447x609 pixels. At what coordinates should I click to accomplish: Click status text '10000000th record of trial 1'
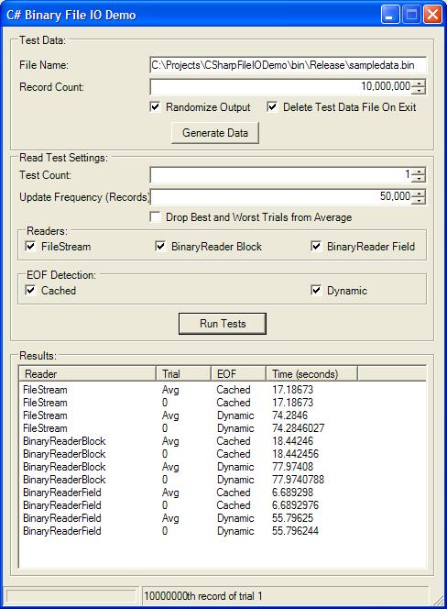[x=203, y=596]
